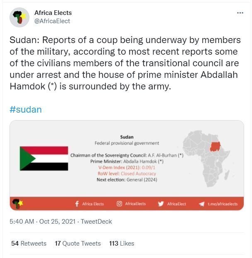This screenshot has width=252, height=258.
Task: Click the Next election General (2024) line
Action: 127,180
